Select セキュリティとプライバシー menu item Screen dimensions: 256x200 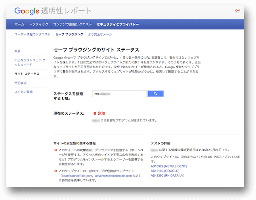118,24
